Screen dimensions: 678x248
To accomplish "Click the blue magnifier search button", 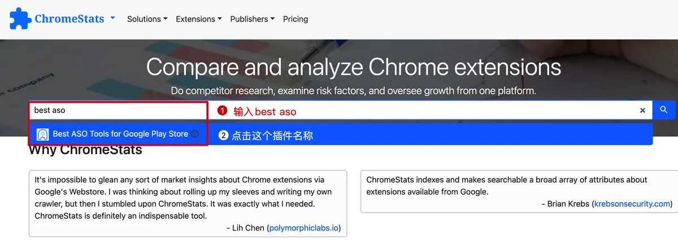I will point(664,110).
